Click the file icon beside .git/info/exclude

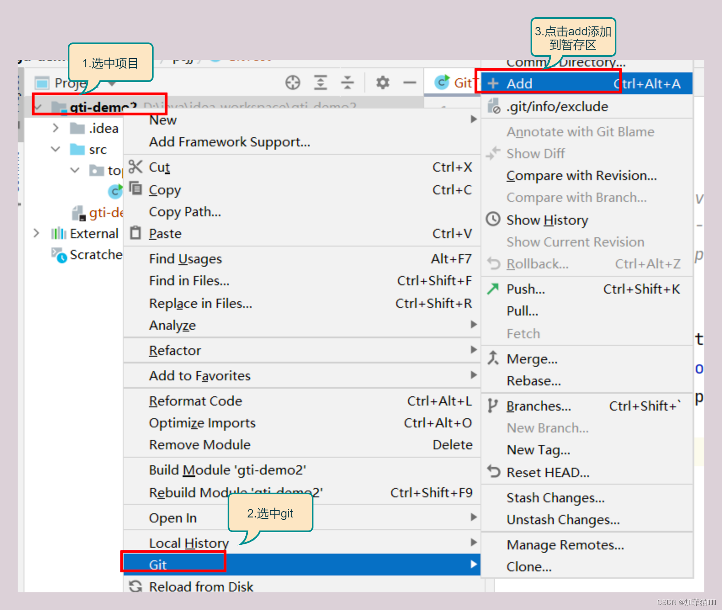pyautogui.click(x=494, y=106)
